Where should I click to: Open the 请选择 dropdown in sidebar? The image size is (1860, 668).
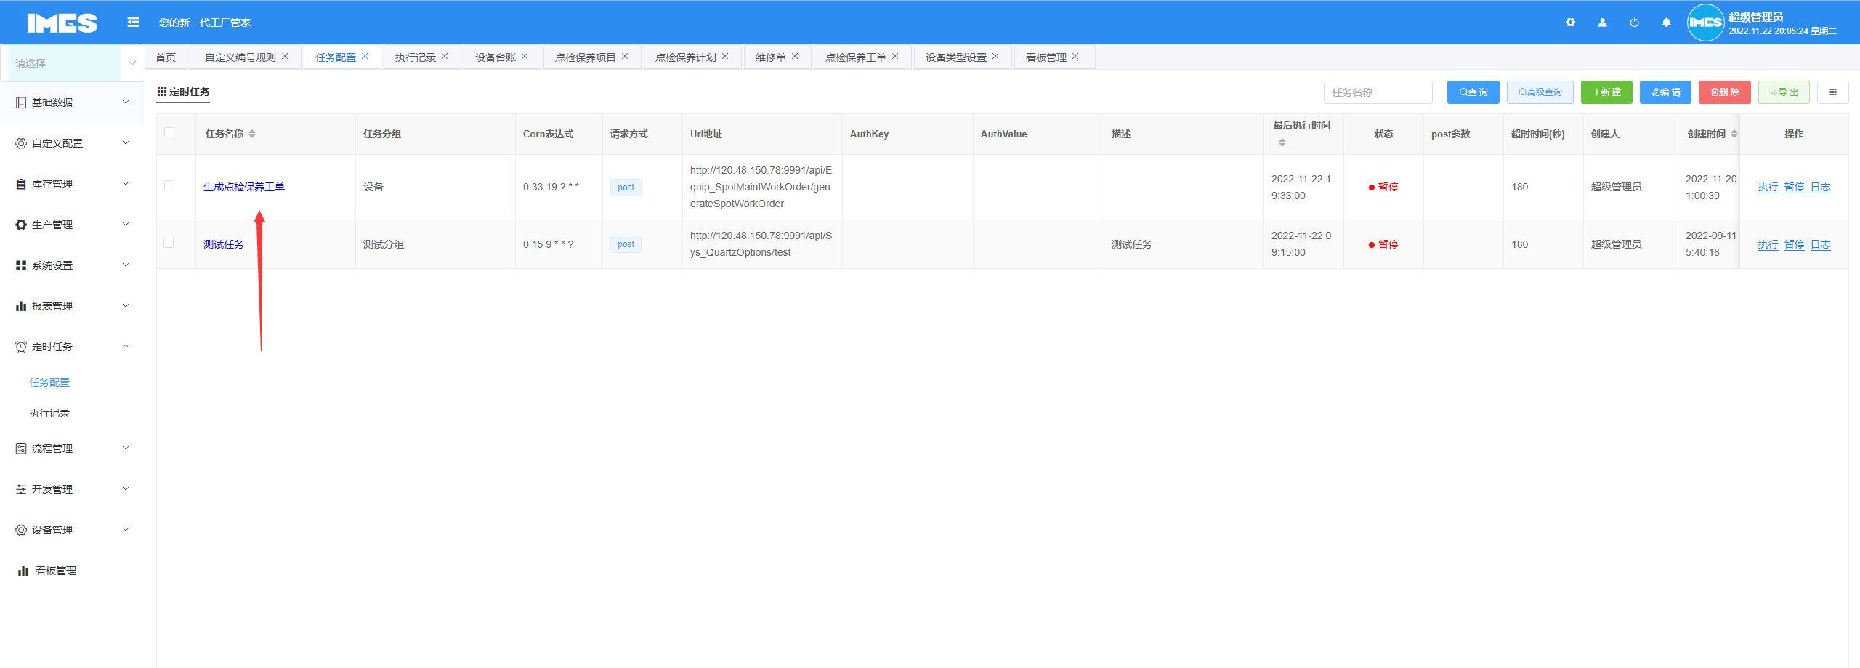(72, 63)
